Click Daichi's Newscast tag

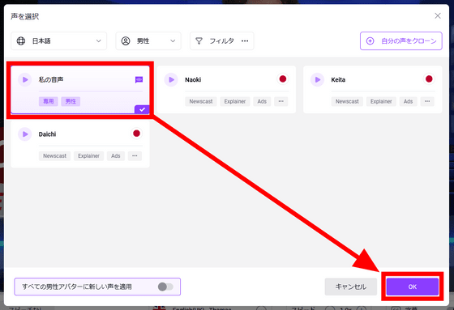click(55, 156)
